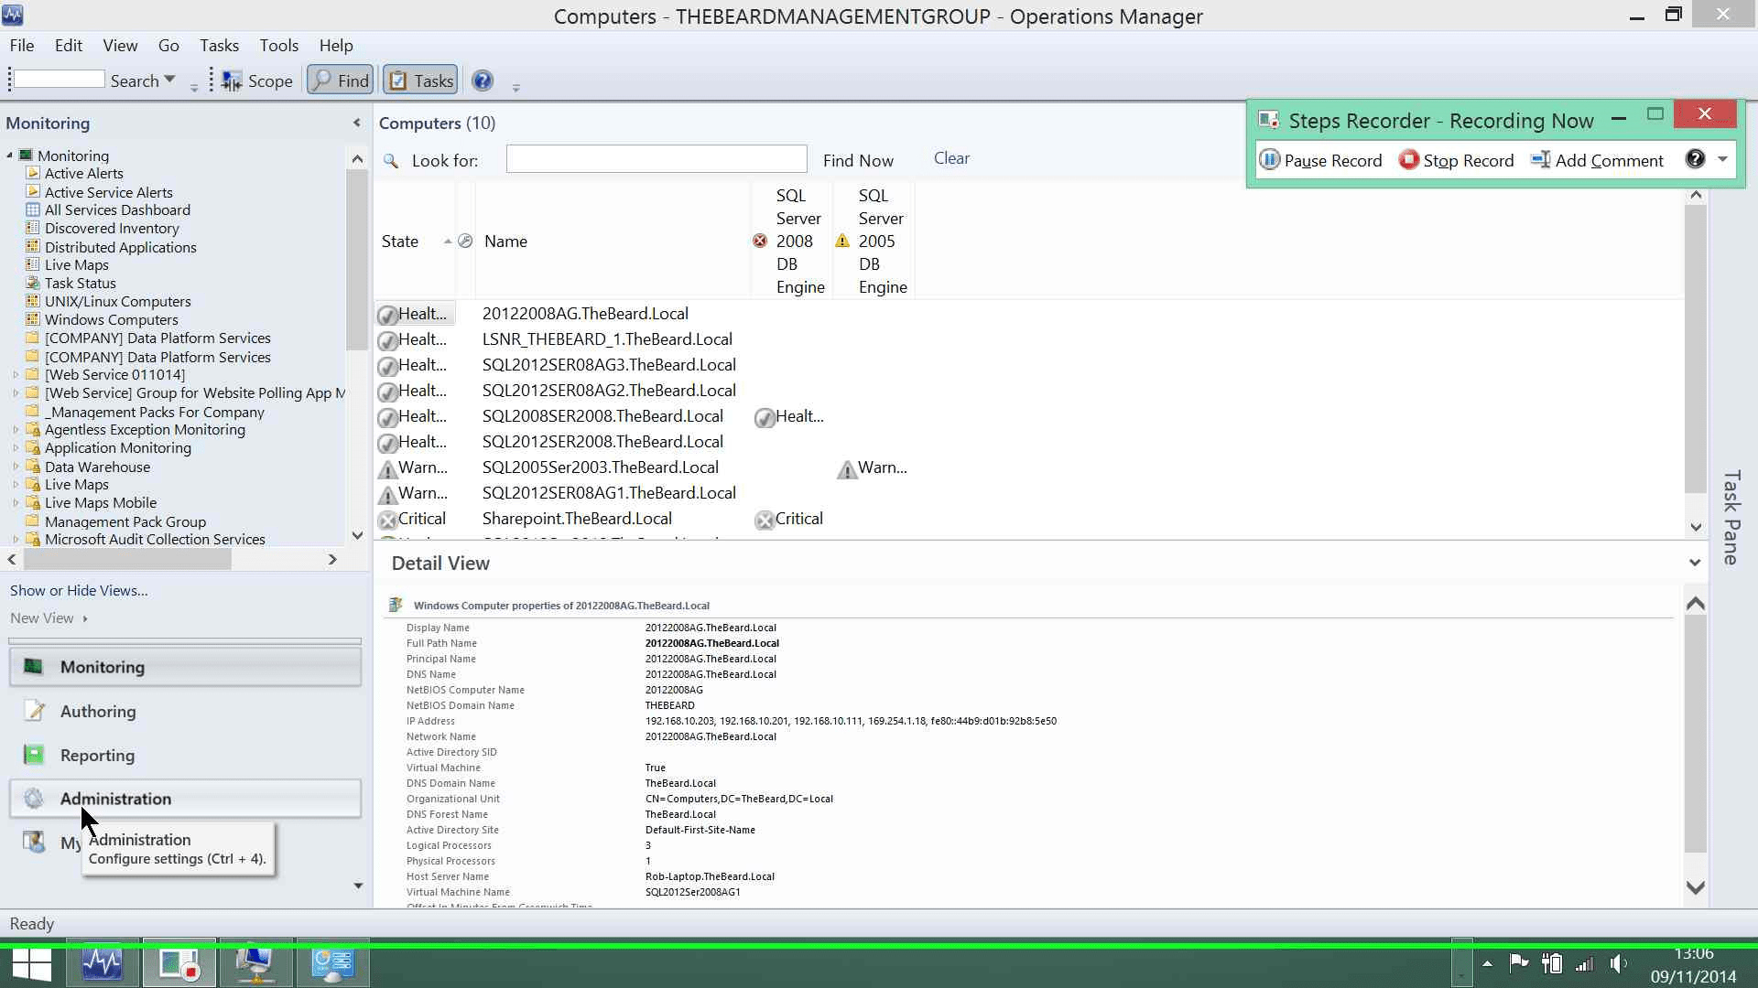
Task: Click the navigation tree horizontal scrollbar
Action: [172, 559]
